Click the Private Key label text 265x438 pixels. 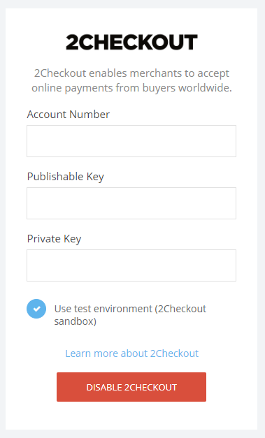[x=54, y=239]
